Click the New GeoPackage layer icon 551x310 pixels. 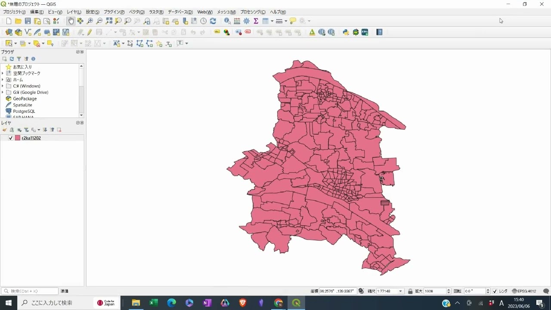[19, 32]
